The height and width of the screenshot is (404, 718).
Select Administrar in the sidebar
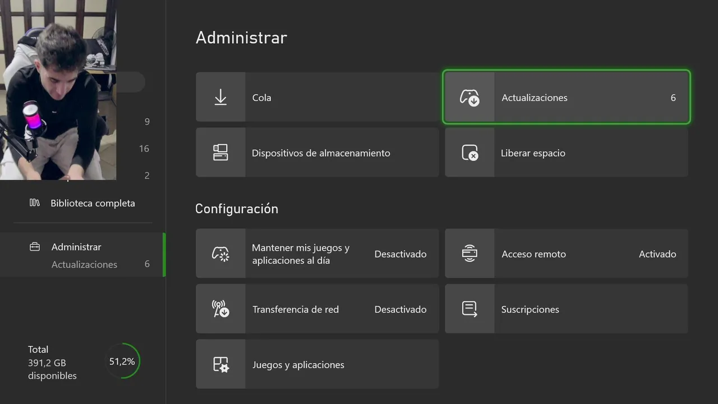76,247
